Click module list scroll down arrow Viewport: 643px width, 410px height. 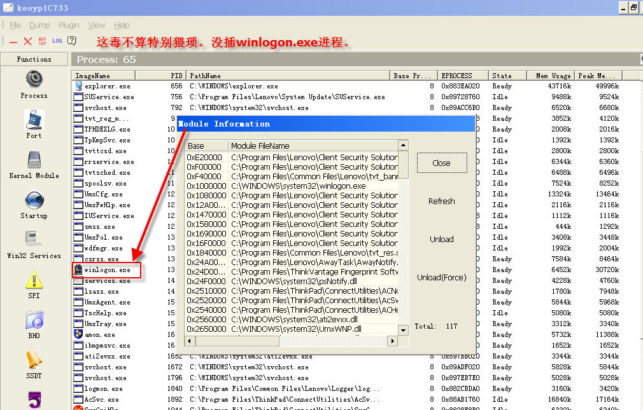coord(404,330)
